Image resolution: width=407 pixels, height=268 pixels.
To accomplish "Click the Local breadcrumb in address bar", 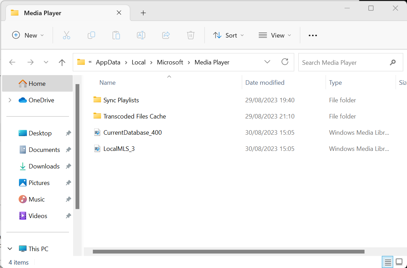I will [139, 62].
